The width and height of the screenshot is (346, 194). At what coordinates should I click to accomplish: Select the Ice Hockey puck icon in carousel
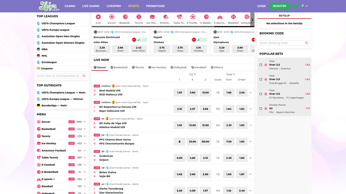click(x=152, y=17)
